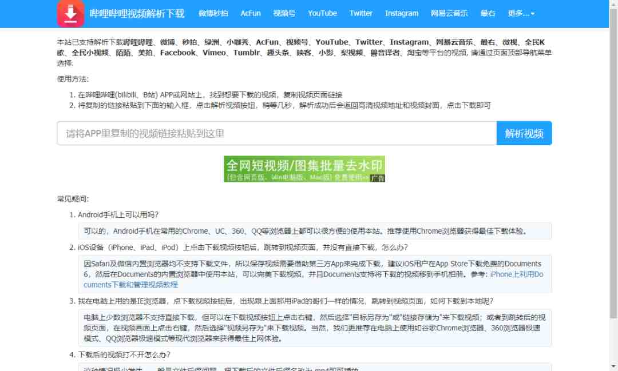Open the Twitter nav item
Screen dimensions: 618x371
coord(360,13)
